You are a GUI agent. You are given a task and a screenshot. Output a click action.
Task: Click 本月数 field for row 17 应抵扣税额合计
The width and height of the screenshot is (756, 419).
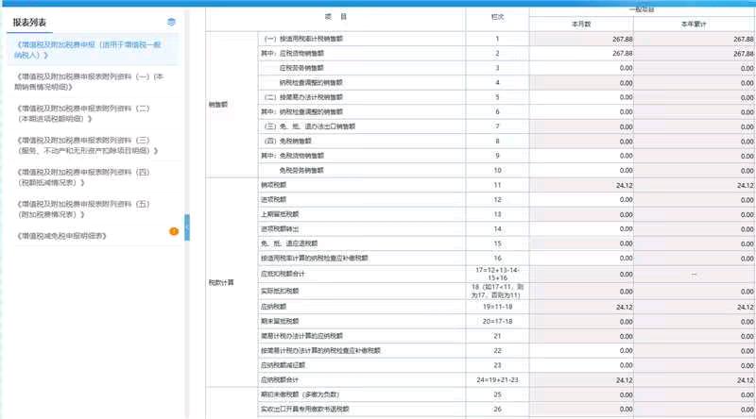point(581,274)
